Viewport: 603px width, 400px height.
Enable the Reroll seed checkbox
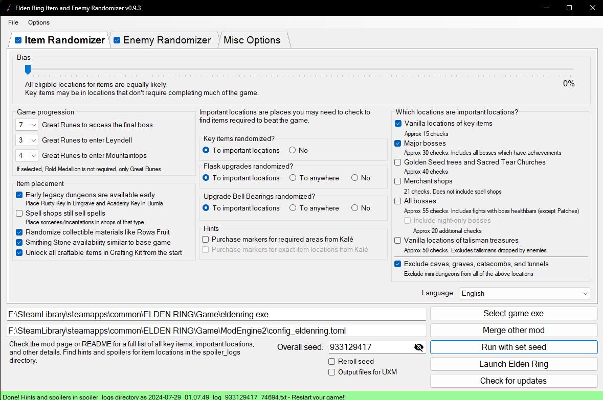(x=331, y=362)
